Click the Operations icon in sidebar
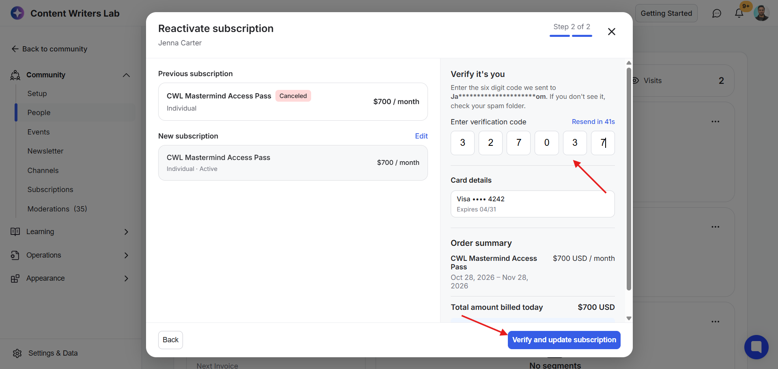The image size is (778, 369). [x=15, y=255]
